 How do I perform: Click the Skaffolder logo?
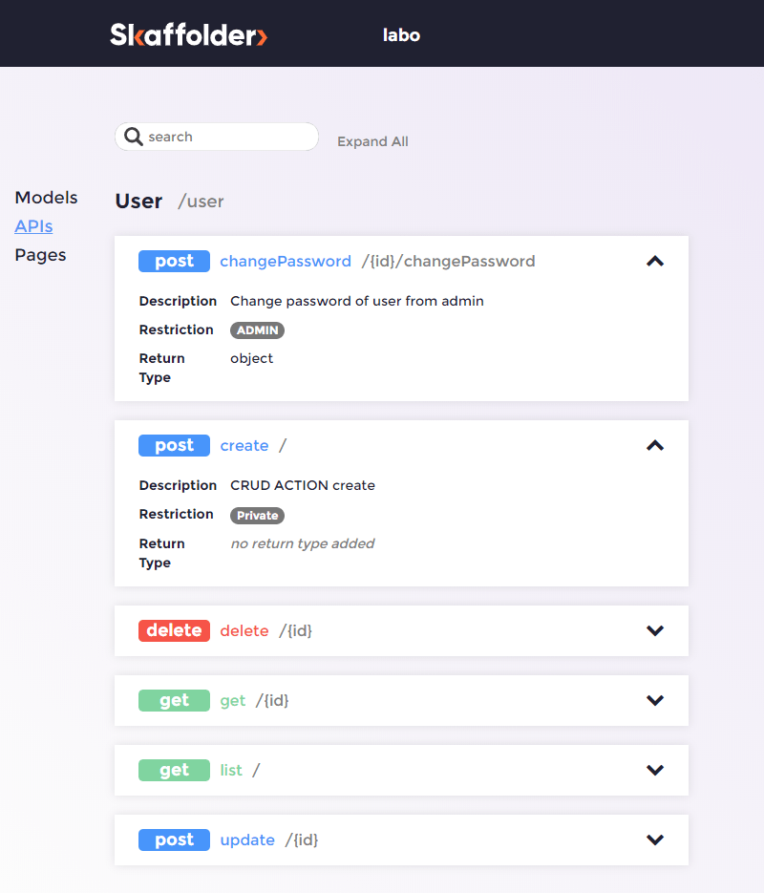tap(188, 35)
